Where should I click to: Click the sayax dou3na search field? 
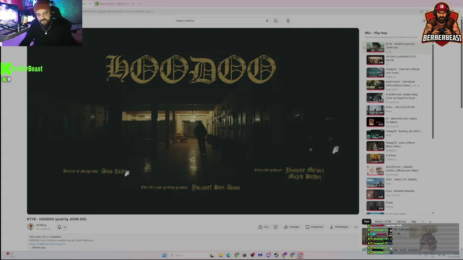(220, 21)
